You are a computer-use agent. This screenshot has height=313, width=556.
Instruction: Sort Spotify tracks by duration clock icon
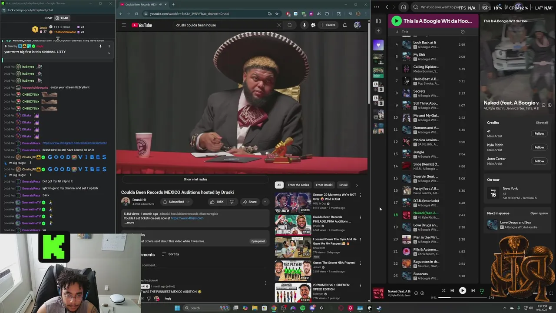[463, 31]
